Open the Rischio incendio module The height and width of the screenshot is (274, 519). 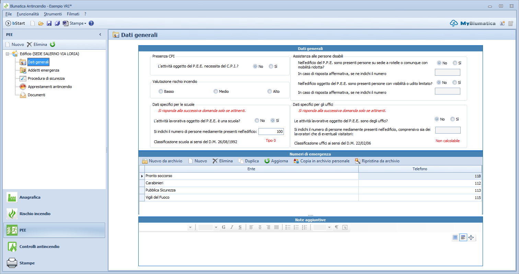click(35, 214)
